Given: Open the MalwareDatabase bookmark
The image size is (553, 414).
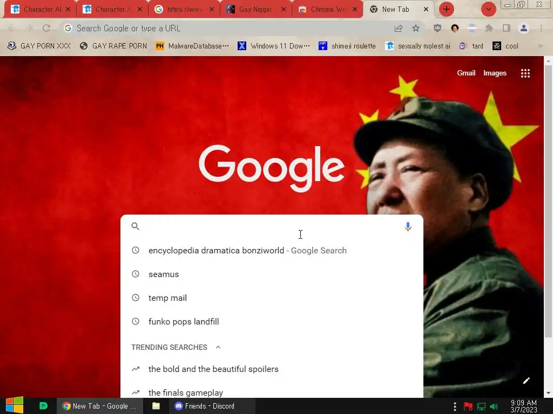Looking at the screenshot, I should pos(192,46).
